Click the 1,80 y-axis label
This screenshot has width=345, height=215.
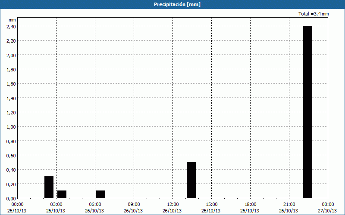11,69
